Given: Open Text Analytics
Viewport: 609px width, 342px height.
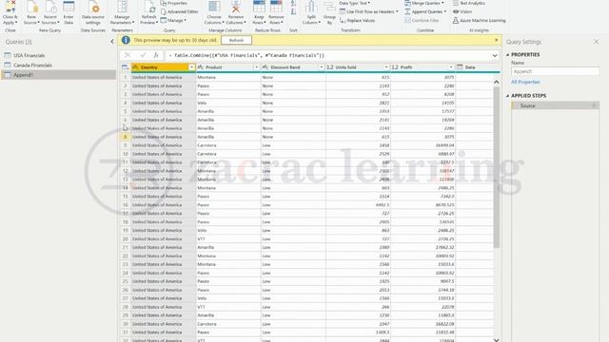Looking at the screenshot, I should [469, 3].
